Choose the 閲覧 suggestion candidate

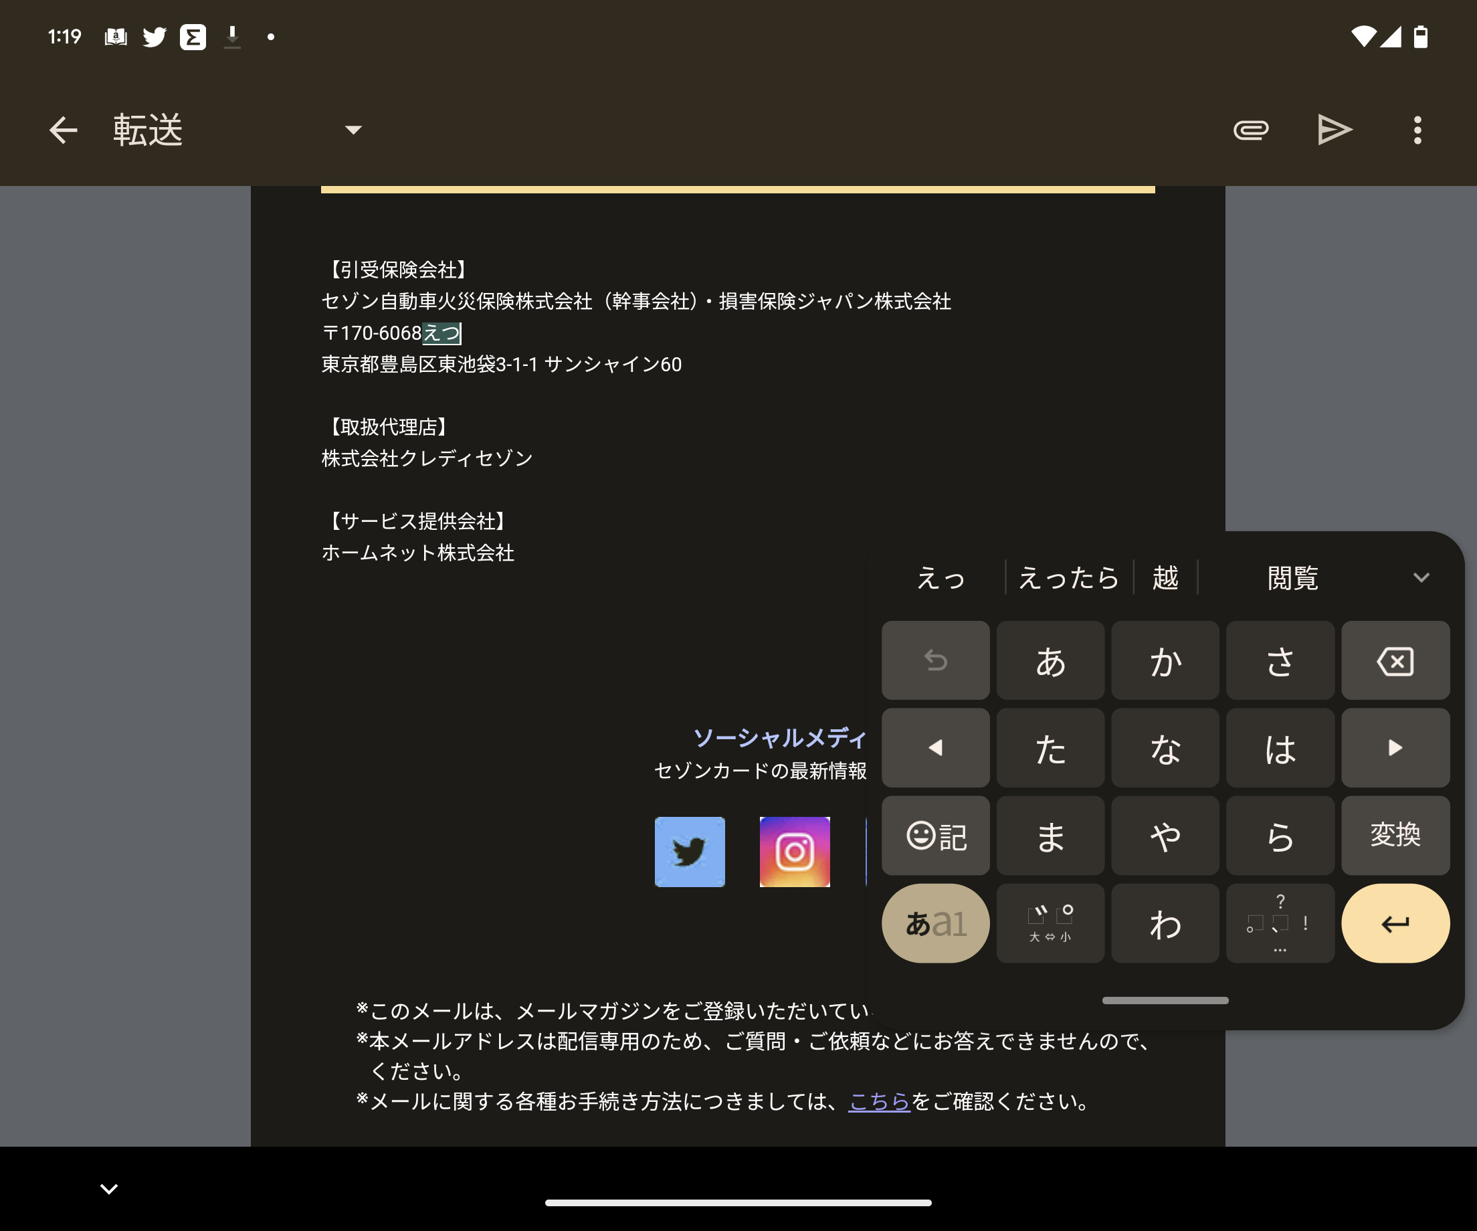(x=1292, y=578)
